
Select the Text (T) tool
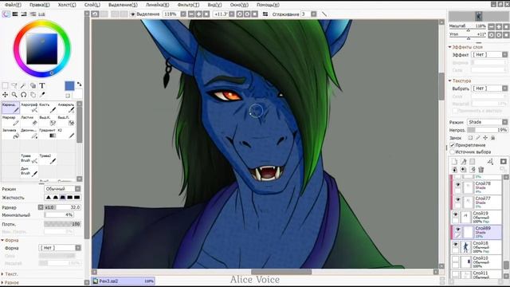click(x=42, y=85)
